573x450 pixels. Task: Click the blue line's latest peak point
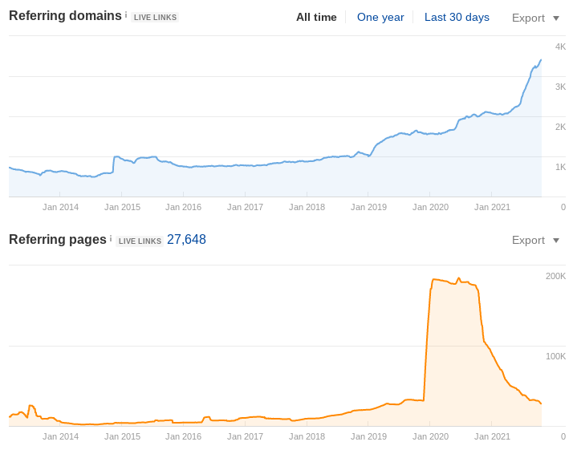point(541,60)
